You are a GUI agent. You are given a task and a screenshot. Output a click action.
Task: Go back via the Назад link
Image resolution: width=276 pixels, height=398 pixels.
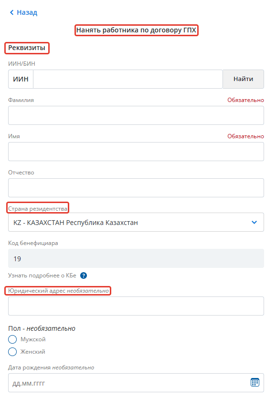click(x=27, y=12)
